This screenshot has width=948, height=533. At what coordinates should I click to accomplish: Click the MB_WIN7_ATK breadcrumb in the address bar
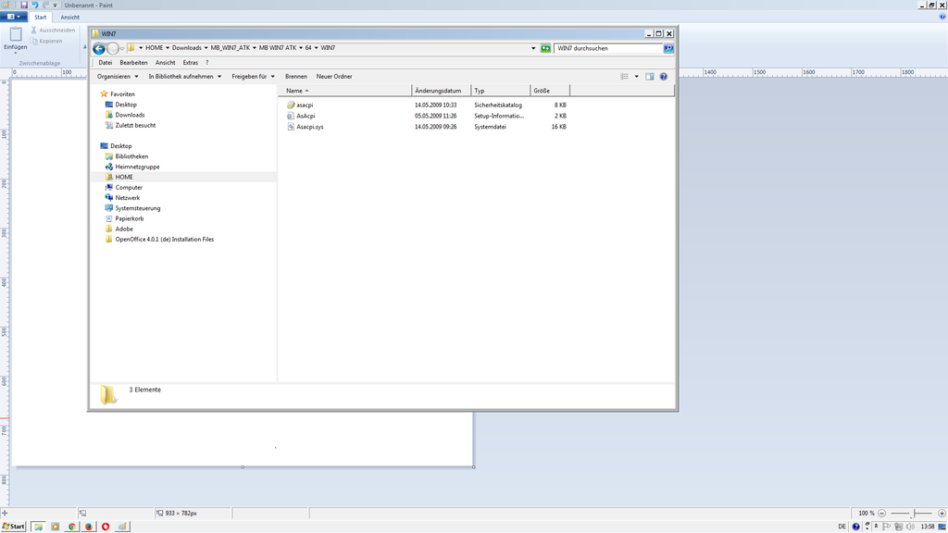(231, 48)
